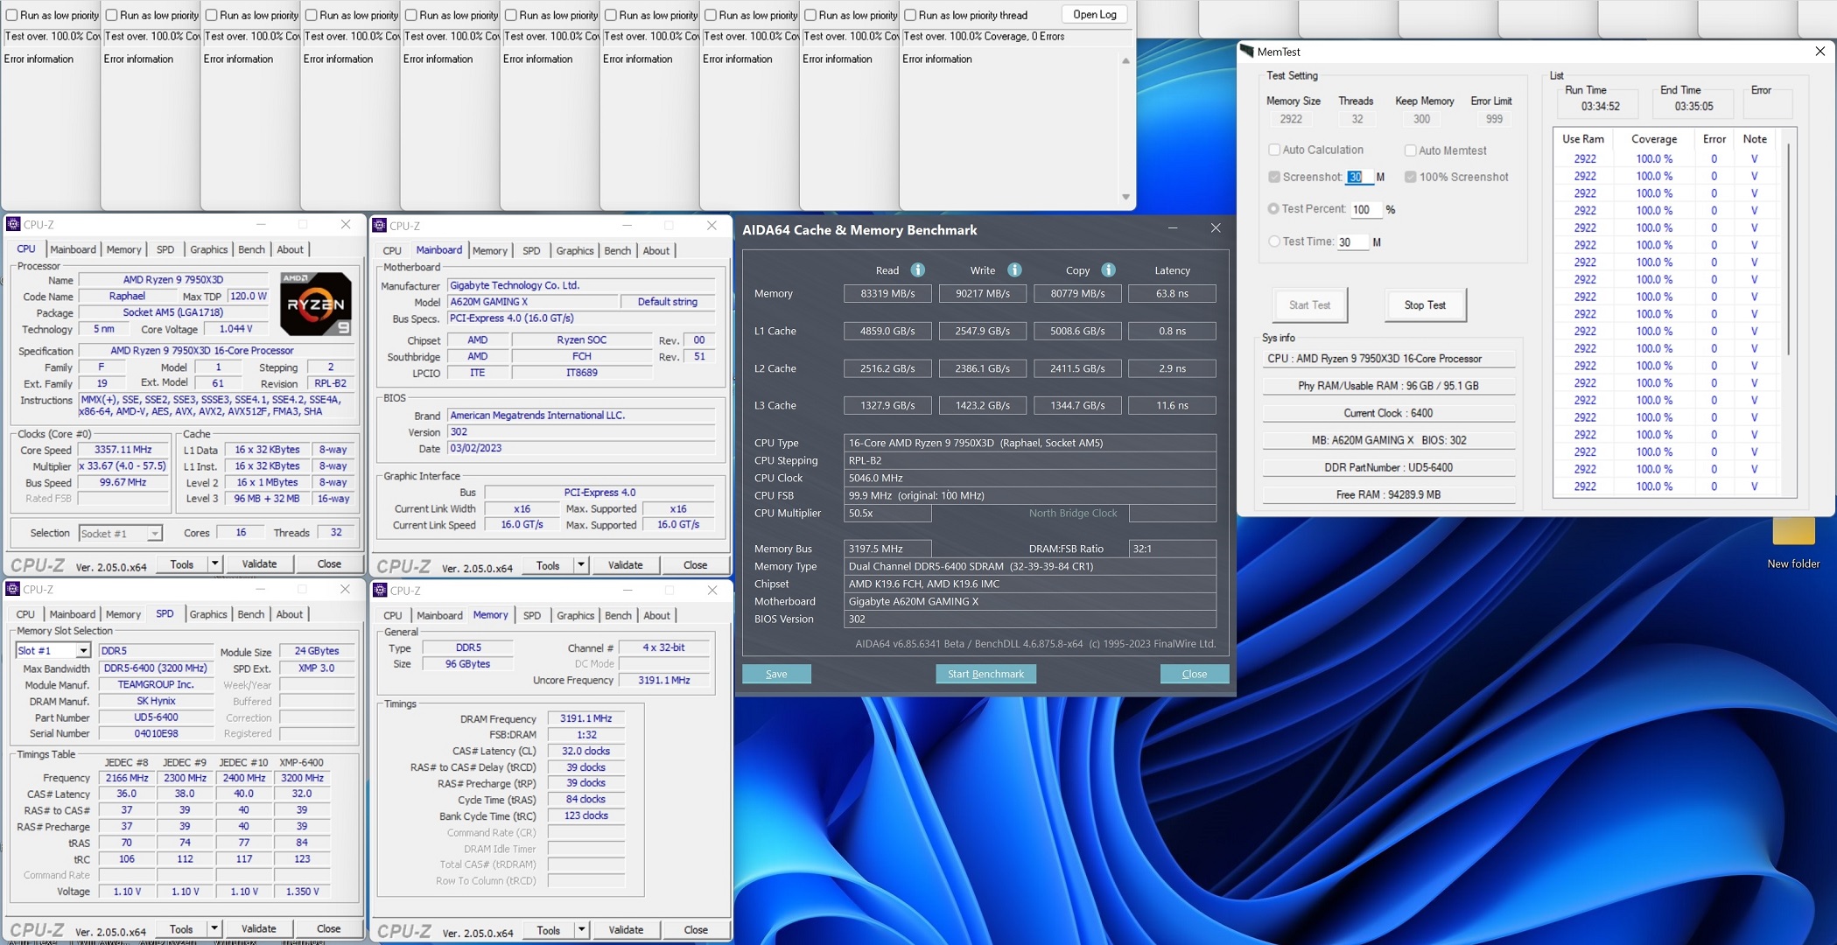This screenshot has height=945, width=1837.
Task: Click the Test Time minutes field
Action: pyautogui.click(x=1352, y=242)
